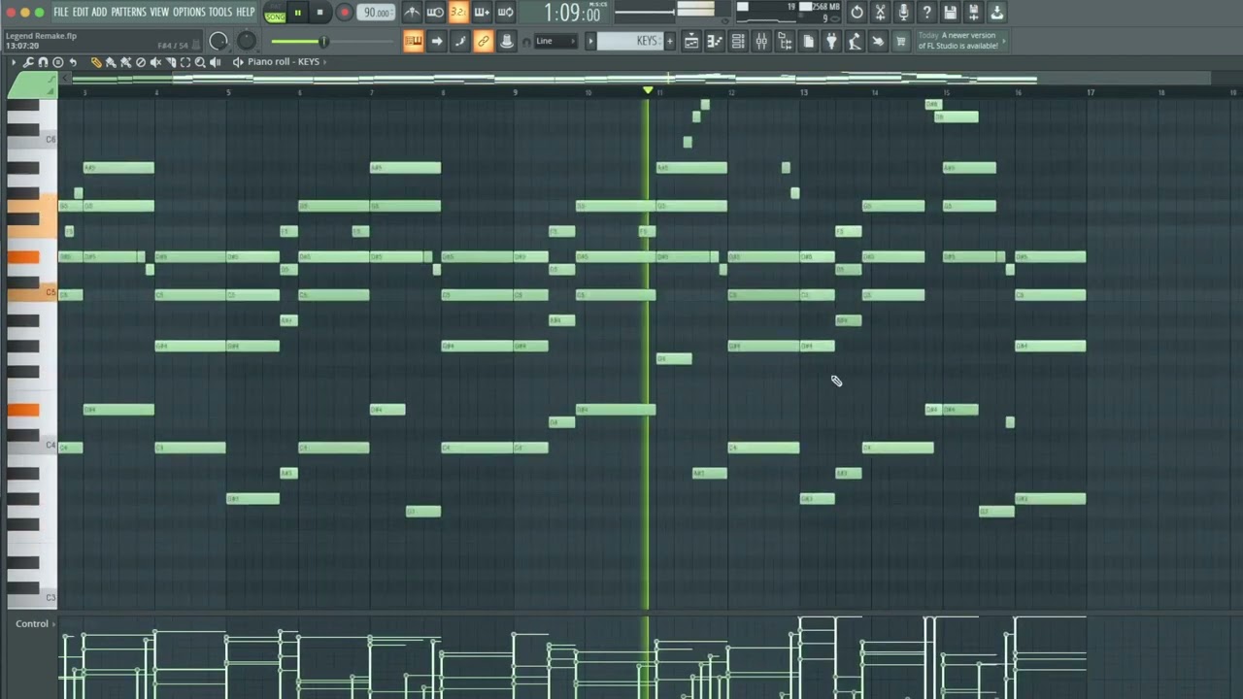
Task: Select the orange pencil draw tool
Action: coord(96,62)
